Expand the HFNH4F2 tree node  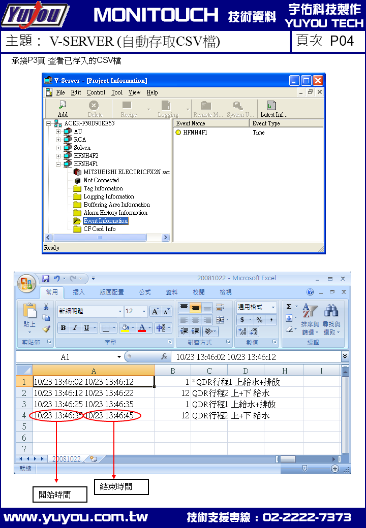click(x=58, y=156)
